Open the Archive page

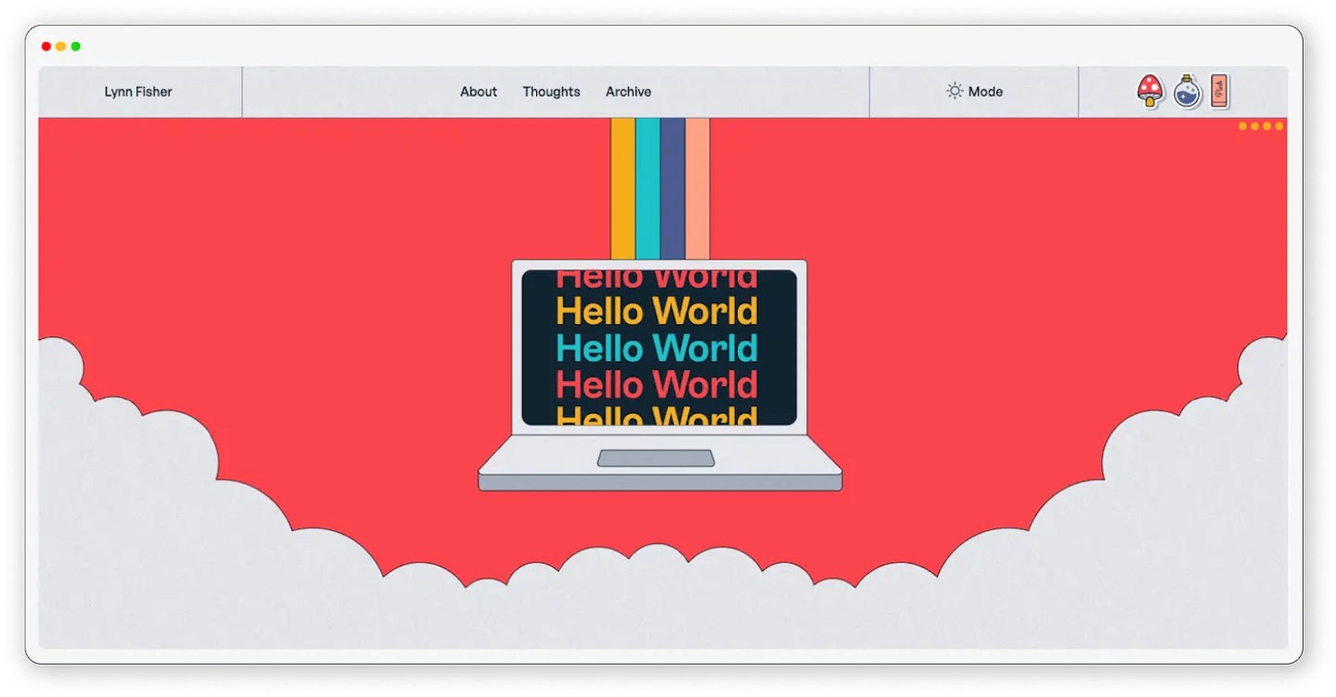pos(628,92)
